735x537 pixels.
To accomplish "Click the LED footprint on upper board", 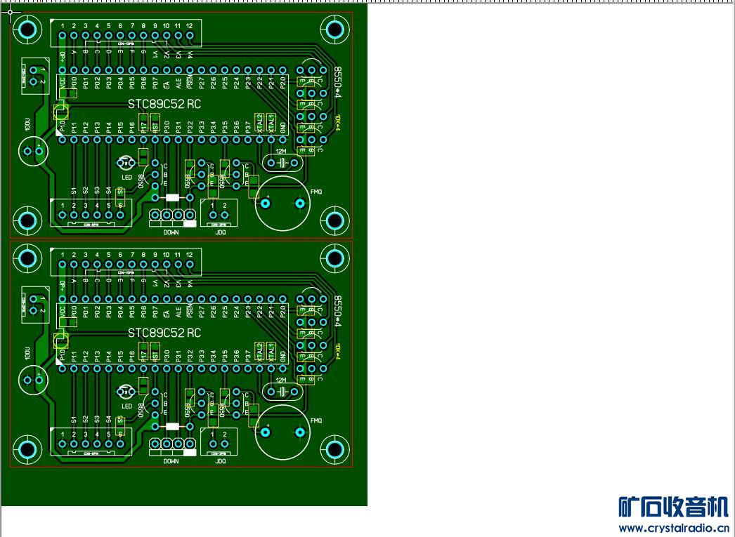I will tap(126, 163).
